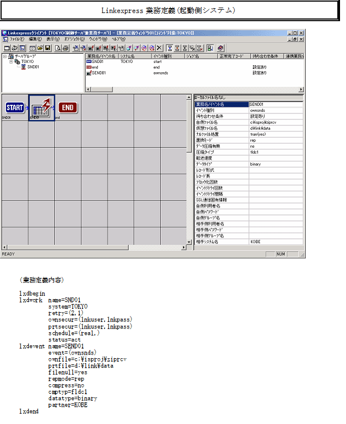Select the SEND01 file-send event icon
Screen dimensions: 346x424
click(42, 107)
